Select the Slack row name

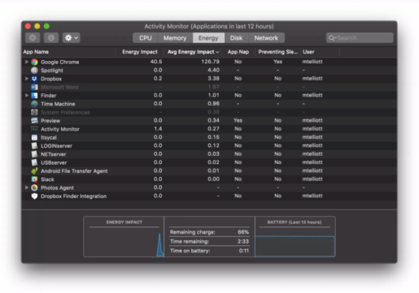click(47, 179)
